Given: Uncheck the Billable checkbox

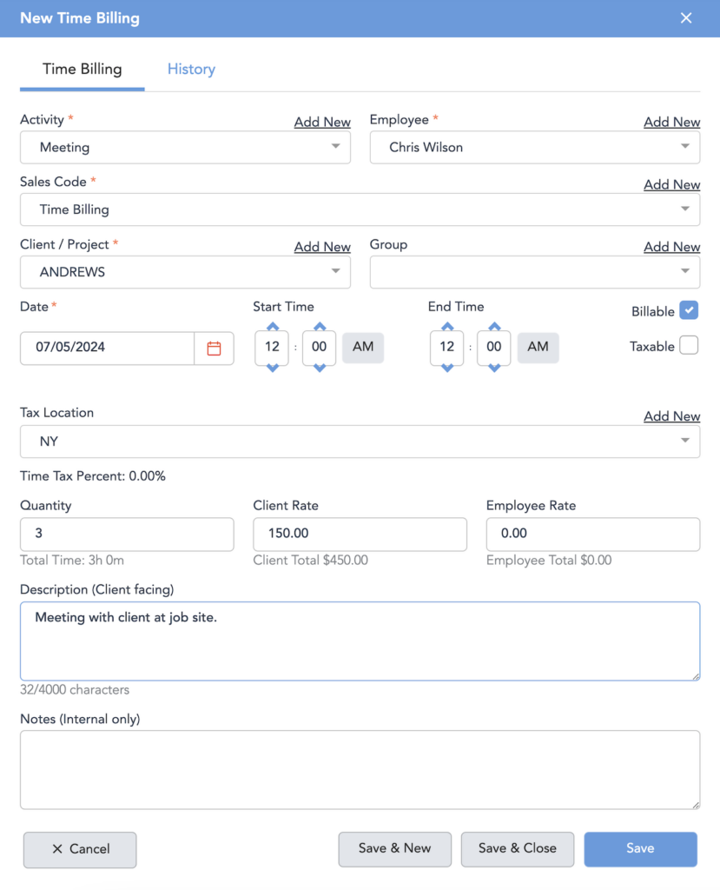Looking at the screenshot, I should (x=689, y=310).
